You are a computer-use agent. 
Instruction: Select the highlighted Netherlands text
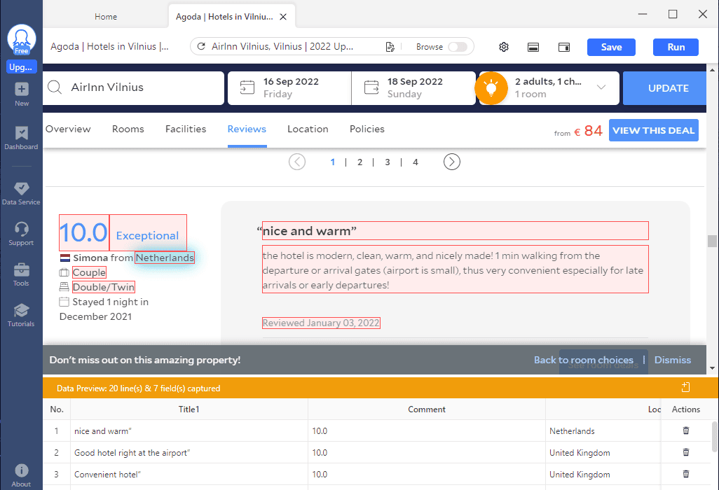(165, 258)
